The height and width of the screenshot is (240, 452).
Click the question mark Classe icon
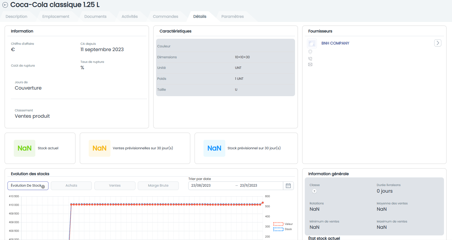coord(314,191)
